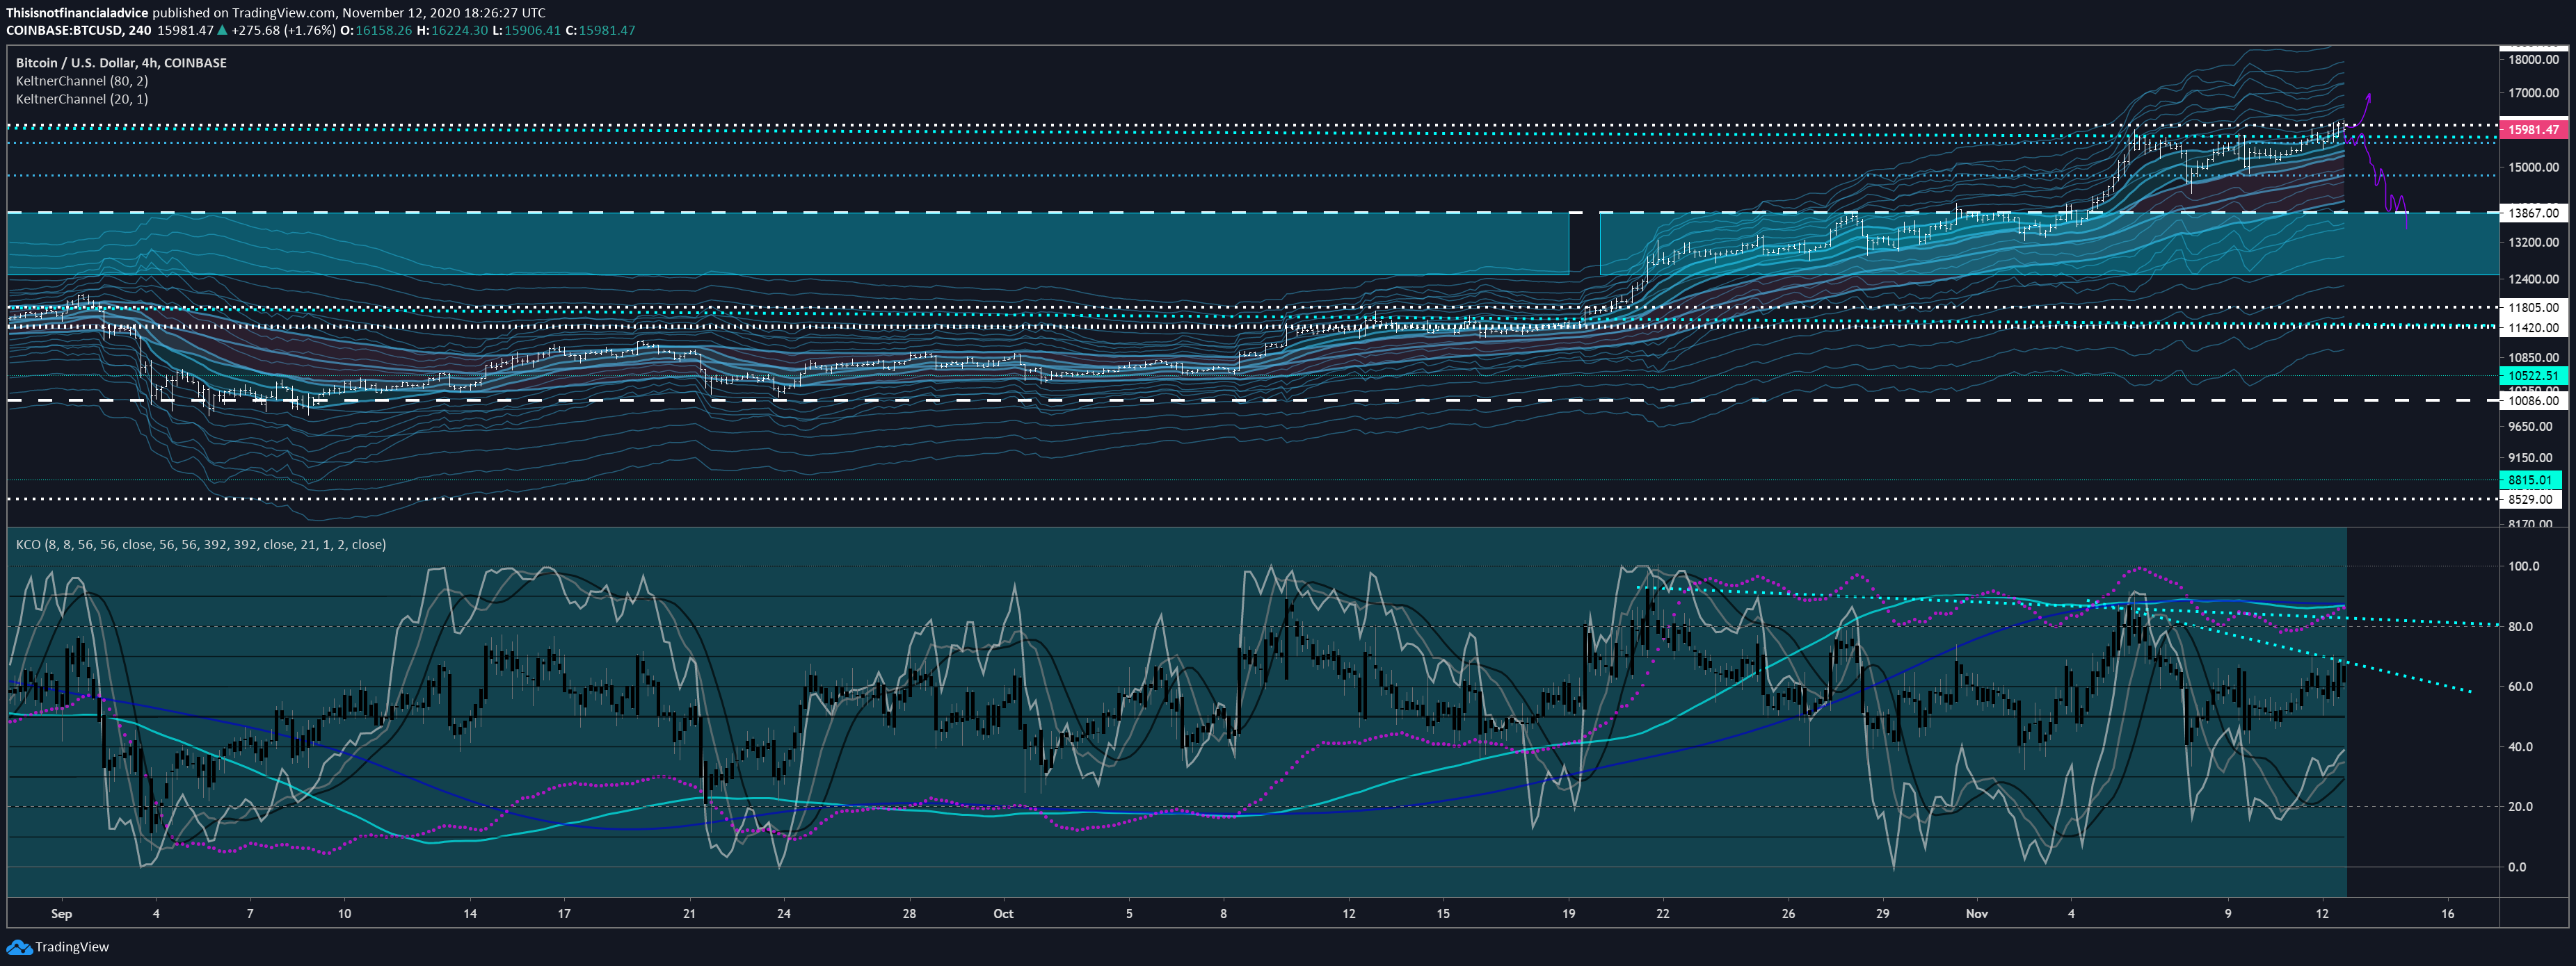Image resolution: width=2576 pixels, height=966 pixels.
Task: Click the 10850.00 price axis label
Action: tap(2533, 357)
